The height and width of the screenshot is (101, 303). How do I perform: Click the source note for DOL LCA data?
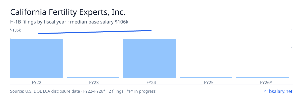point(83,91)
